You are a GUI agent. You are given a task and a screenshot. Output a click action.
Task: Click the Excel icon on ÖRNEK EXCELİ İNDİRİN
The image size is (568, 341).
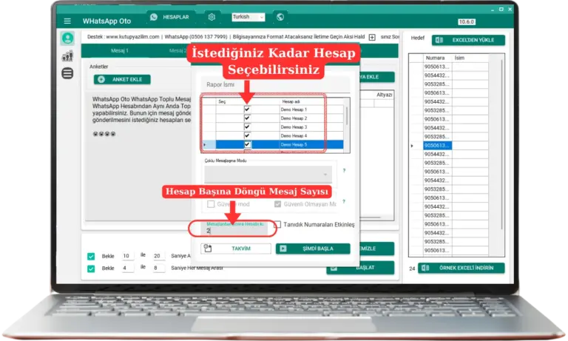click(425, 269)
